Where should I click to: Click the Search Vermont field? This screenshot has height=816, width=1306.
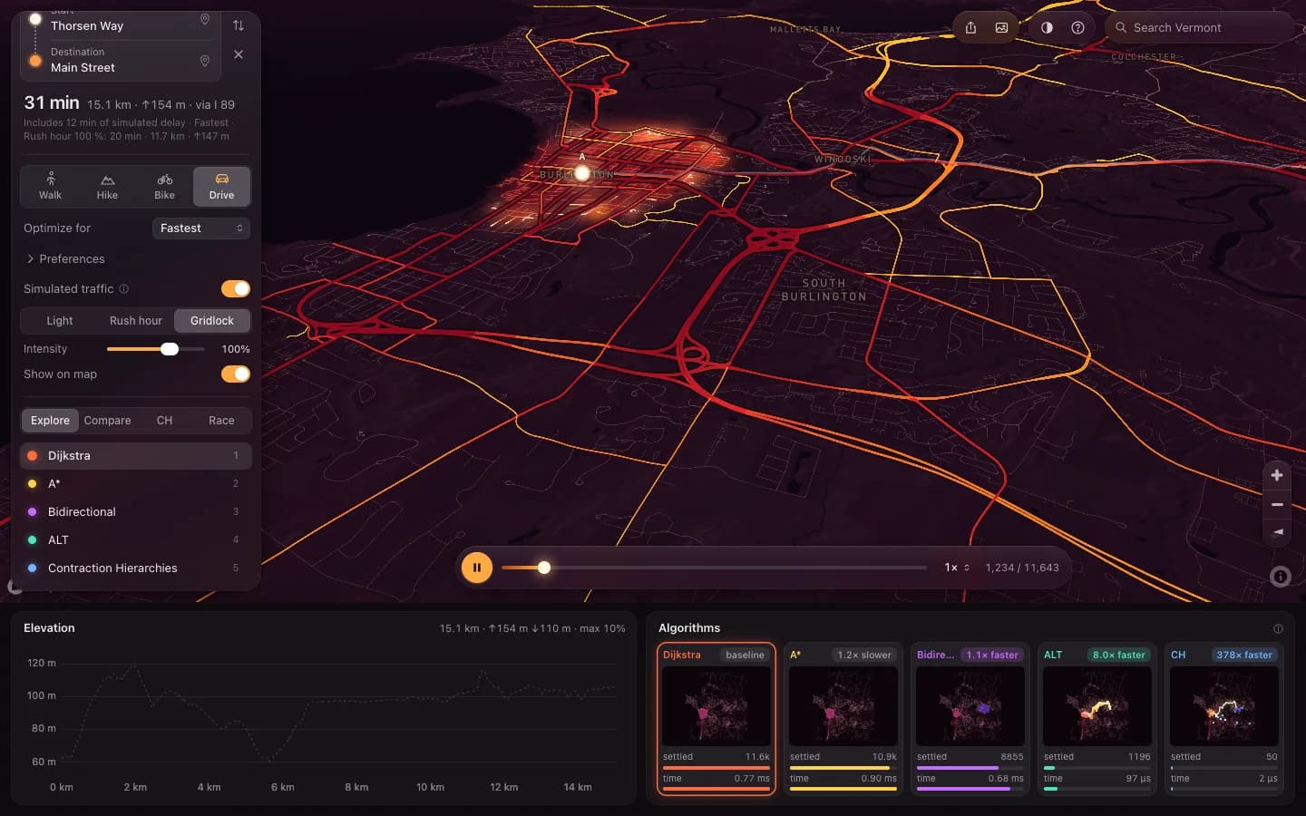(1200, 27)
